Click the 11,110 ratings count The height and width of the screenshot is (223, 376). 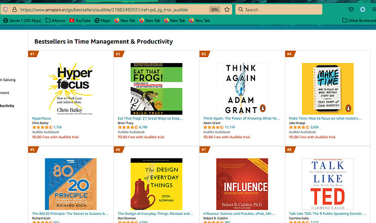point(230,127)
